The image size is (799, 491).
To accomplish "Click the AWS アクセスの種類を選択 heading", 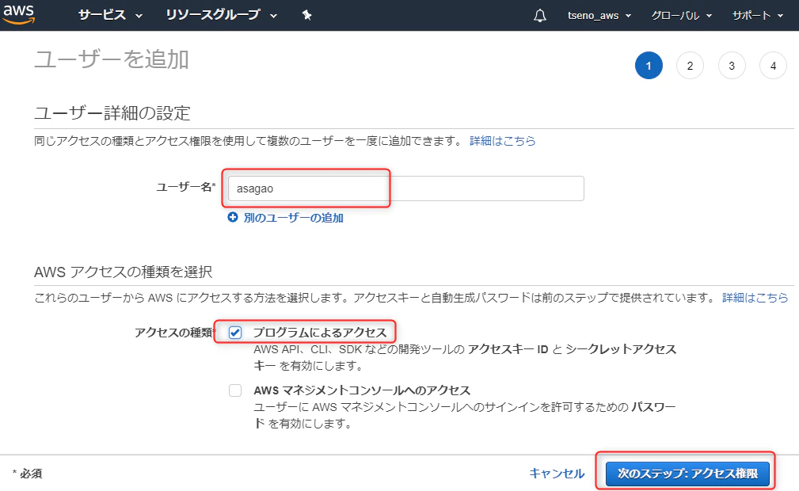I will click(123, 272).
